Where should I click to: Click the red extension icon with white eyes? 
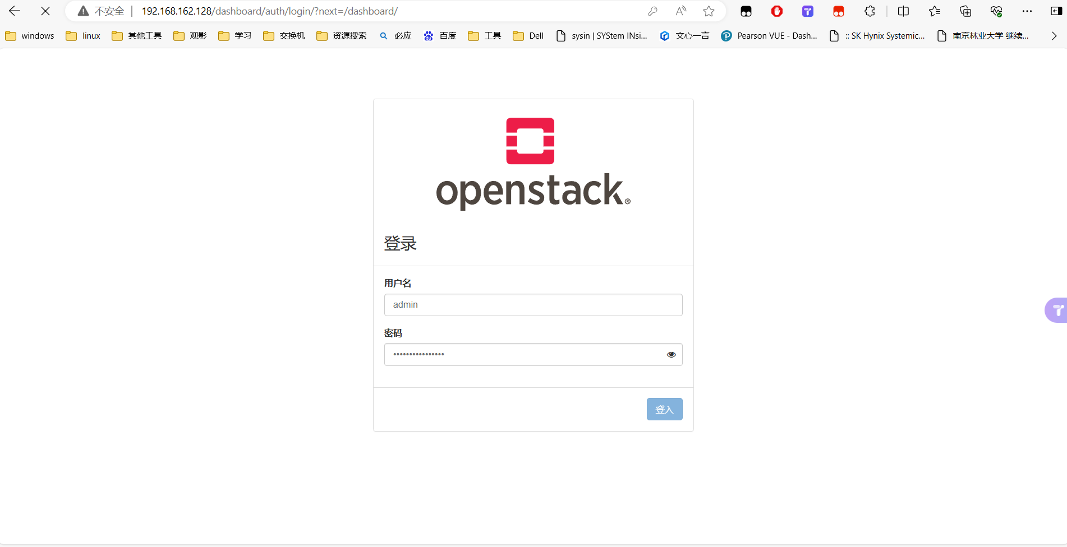coord(839,11)
